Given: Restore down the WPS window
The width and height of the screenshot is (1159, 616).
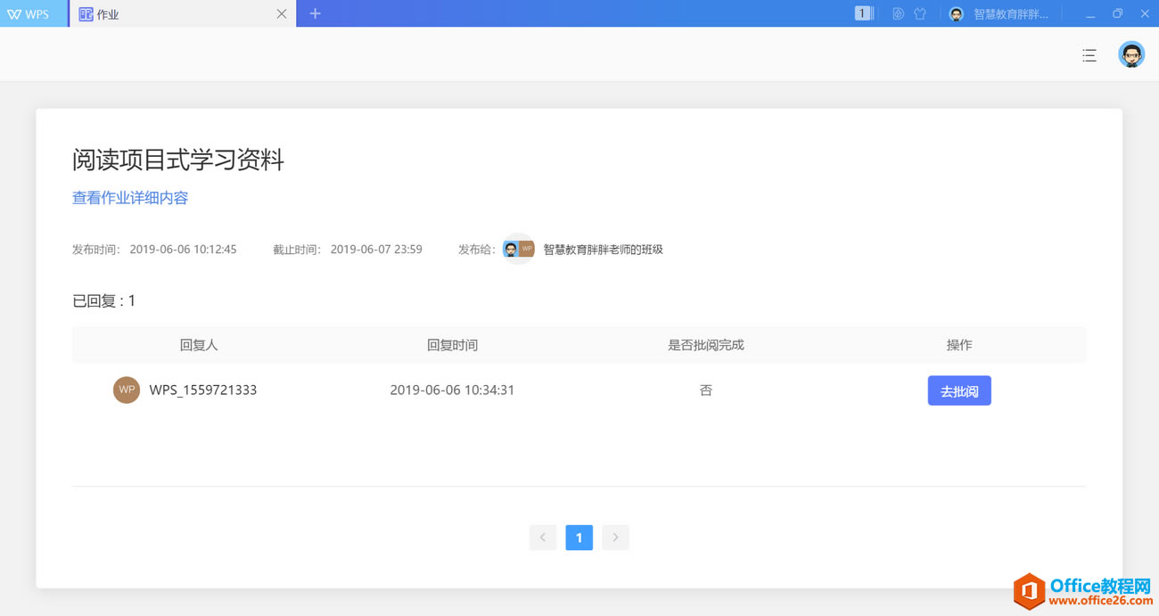Looking at the screenshot, I should coord(1118,14).
